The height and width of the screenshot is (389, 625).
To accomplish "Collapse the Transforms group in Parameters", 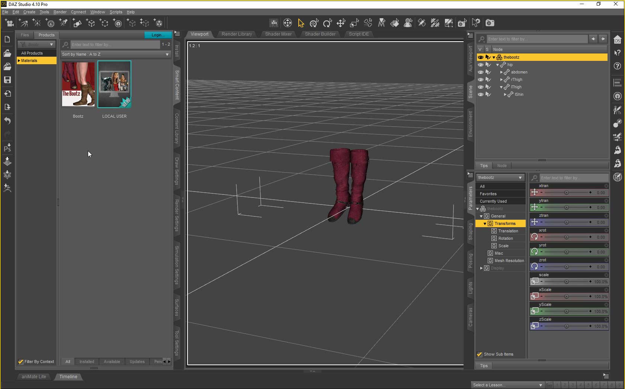I will click(485, 224).
